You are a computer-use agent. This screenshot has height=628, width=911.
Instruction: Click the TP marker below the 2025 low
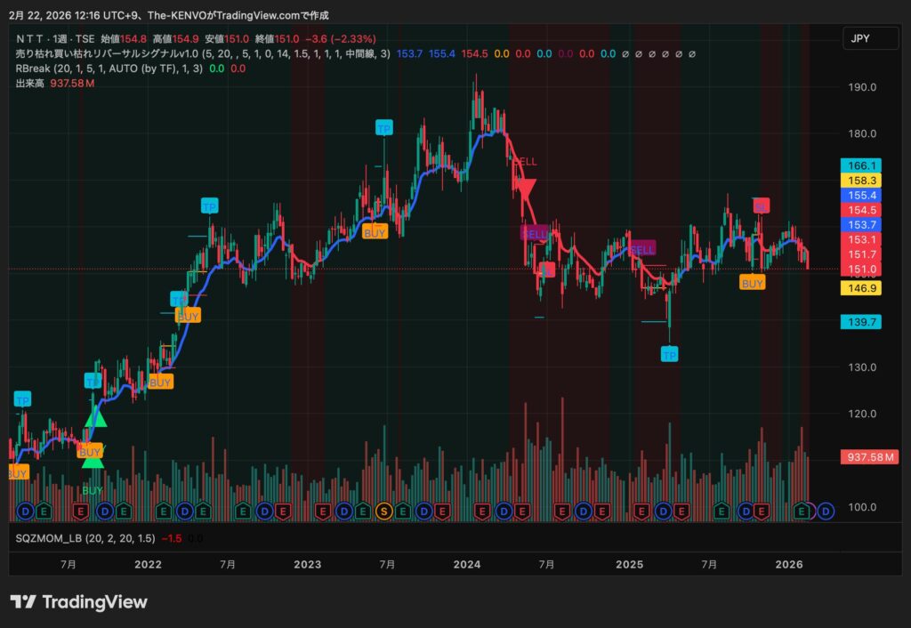669,354
